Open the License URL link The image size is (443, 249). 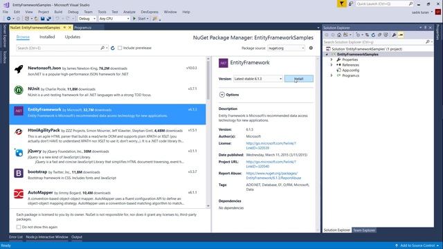pos(271,146)
